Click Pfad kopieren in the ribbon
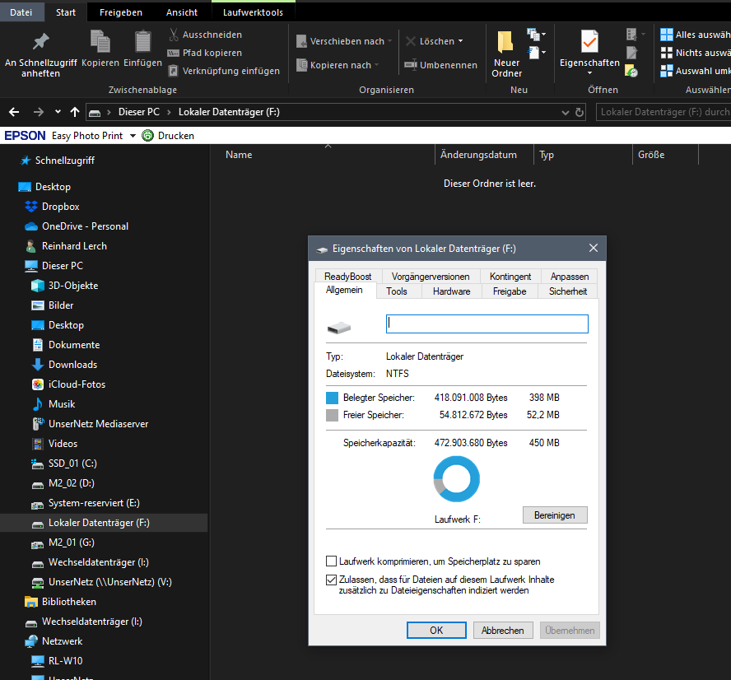 point(205,53)
